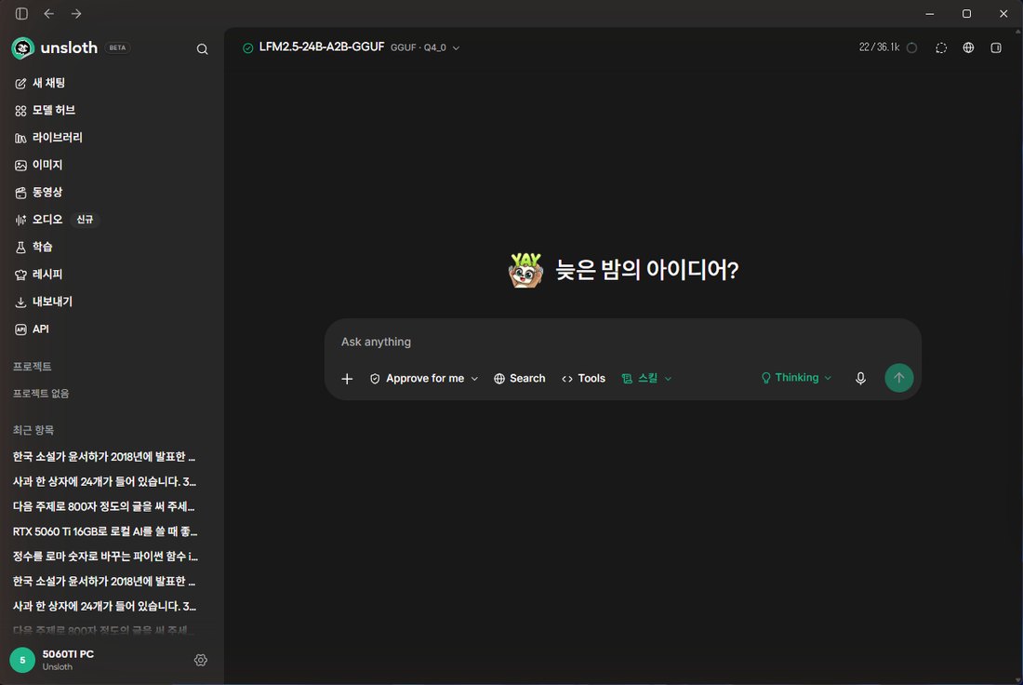Open the API page

[111, 329]
